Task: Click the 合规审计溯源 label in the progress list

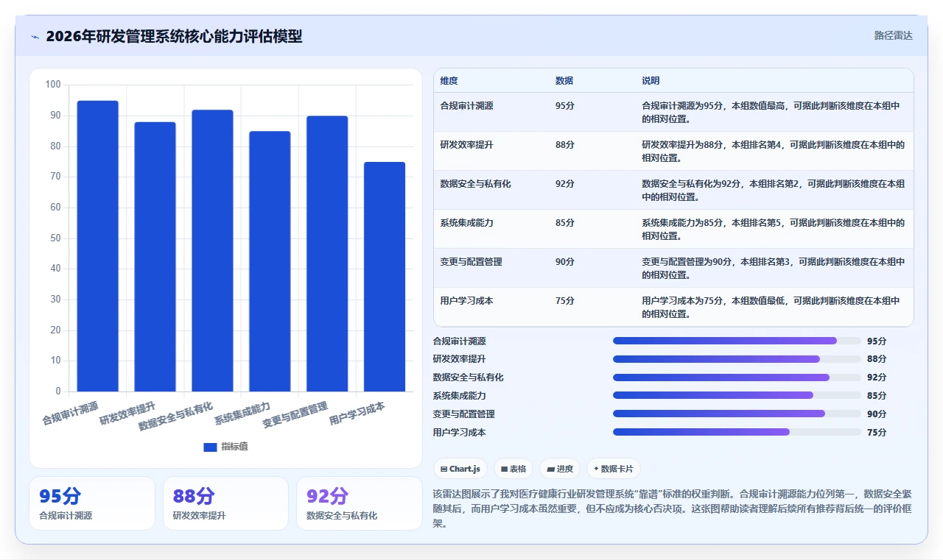Action: 460,341
